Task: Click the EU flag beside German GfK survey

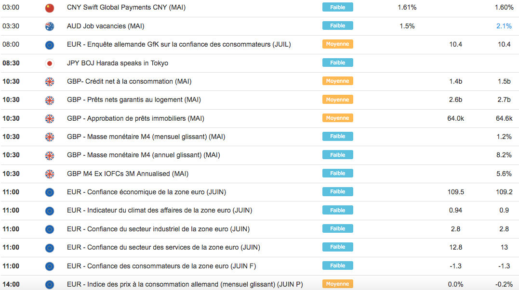Action: (49, 45)
